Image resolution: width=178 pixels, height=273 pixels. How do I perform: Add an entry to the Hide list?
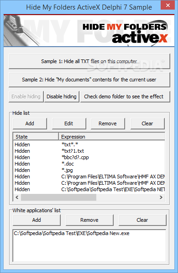click(x=30, y=123)
